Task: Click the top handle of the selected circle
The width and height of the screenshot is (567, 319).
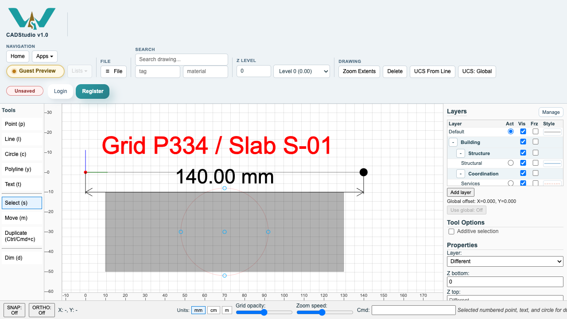Action: tap(225, 188)
